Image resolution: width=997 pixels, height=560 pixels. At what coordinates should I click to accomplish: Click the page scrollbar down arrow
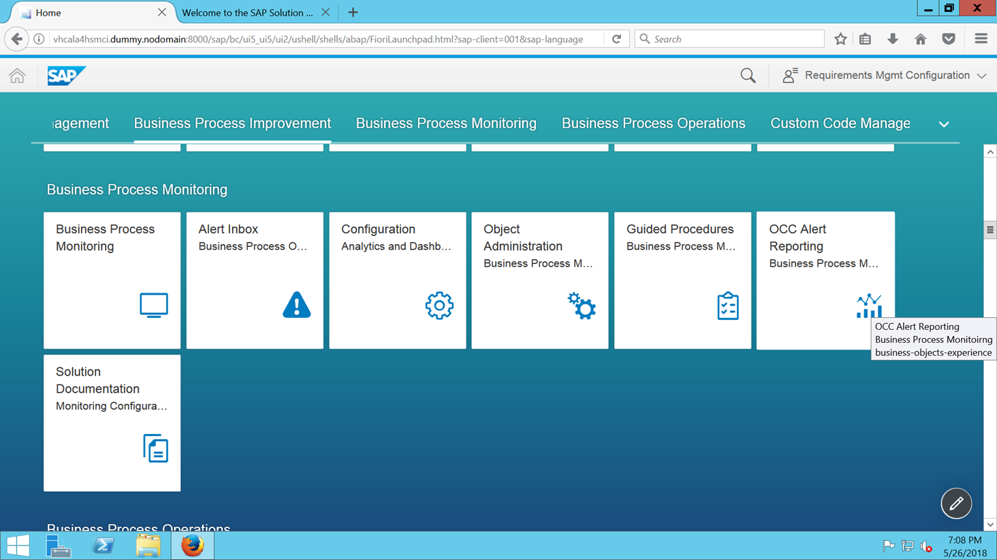[990, 525]
